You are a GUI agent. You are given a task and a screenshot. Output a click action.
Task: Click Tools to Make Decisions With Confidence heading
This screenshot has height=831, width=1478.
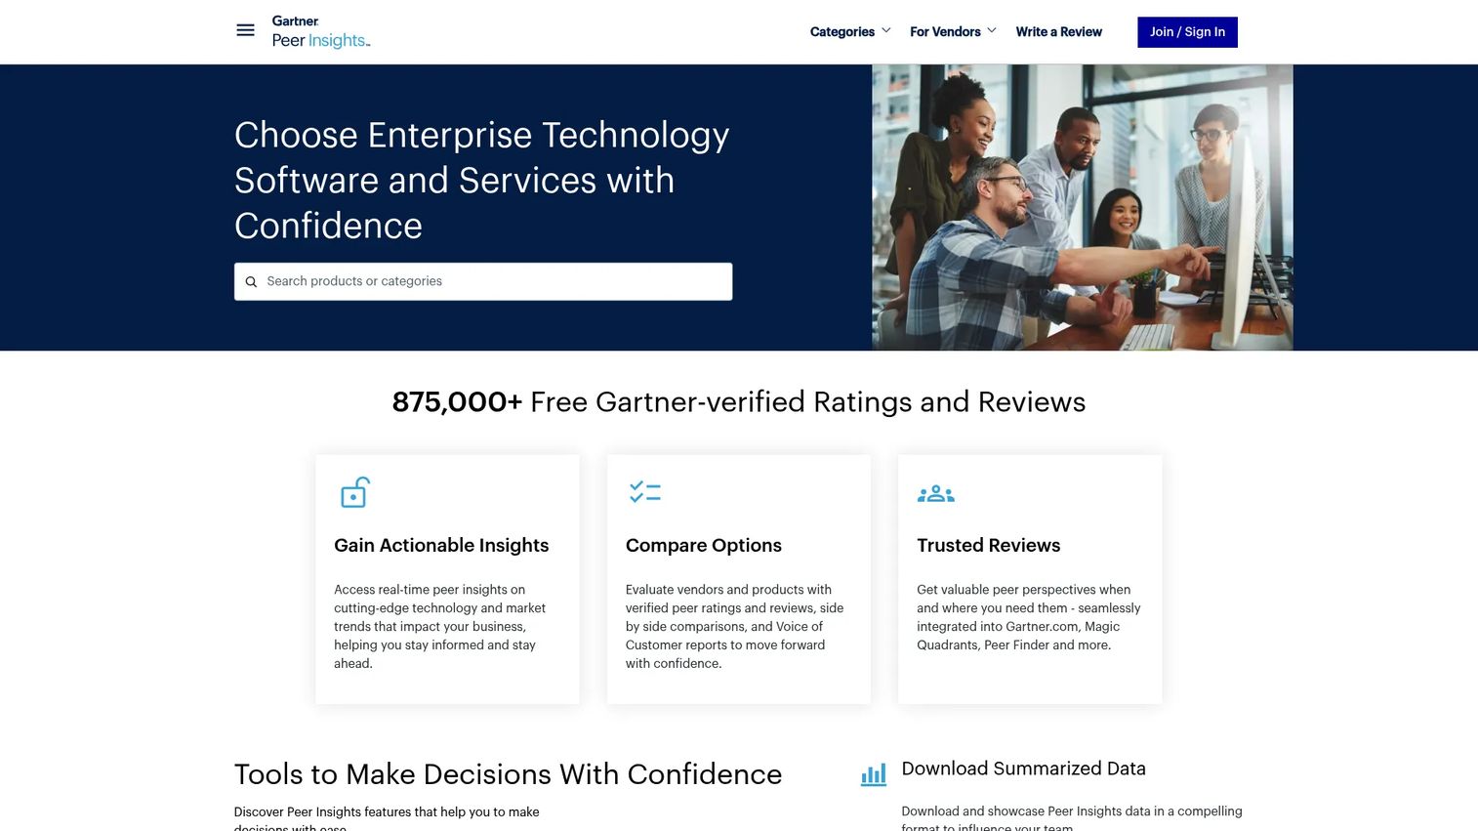[x=508, y=774]
